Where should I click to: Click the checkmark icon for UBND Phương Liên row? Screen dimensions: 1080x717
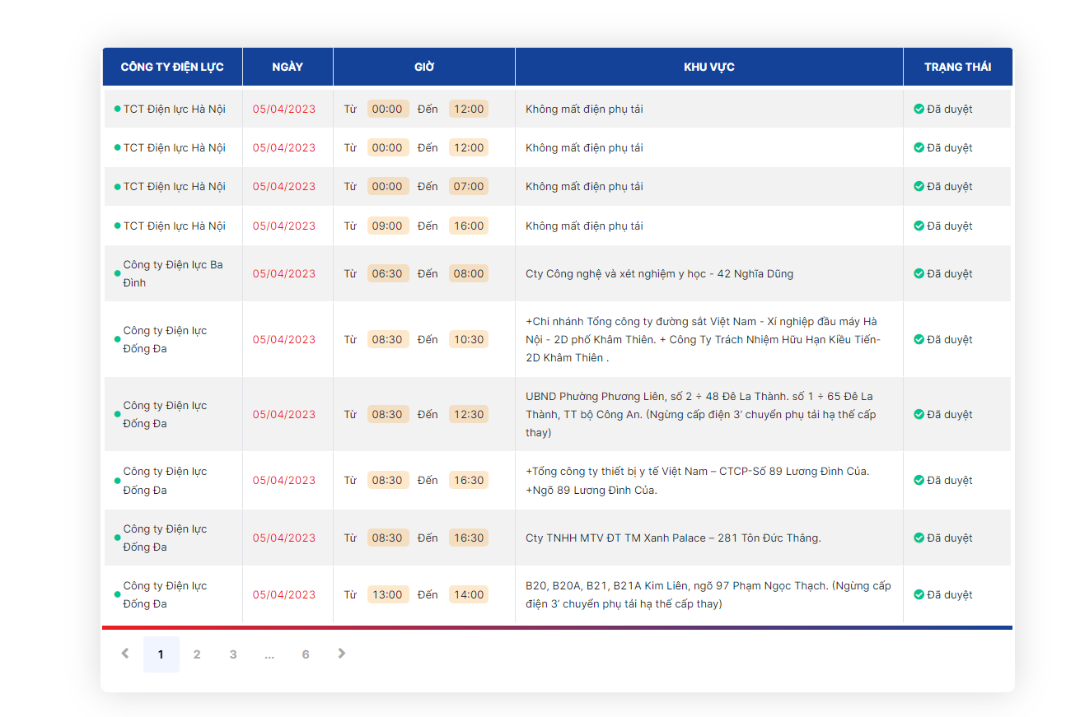[919, 414]
